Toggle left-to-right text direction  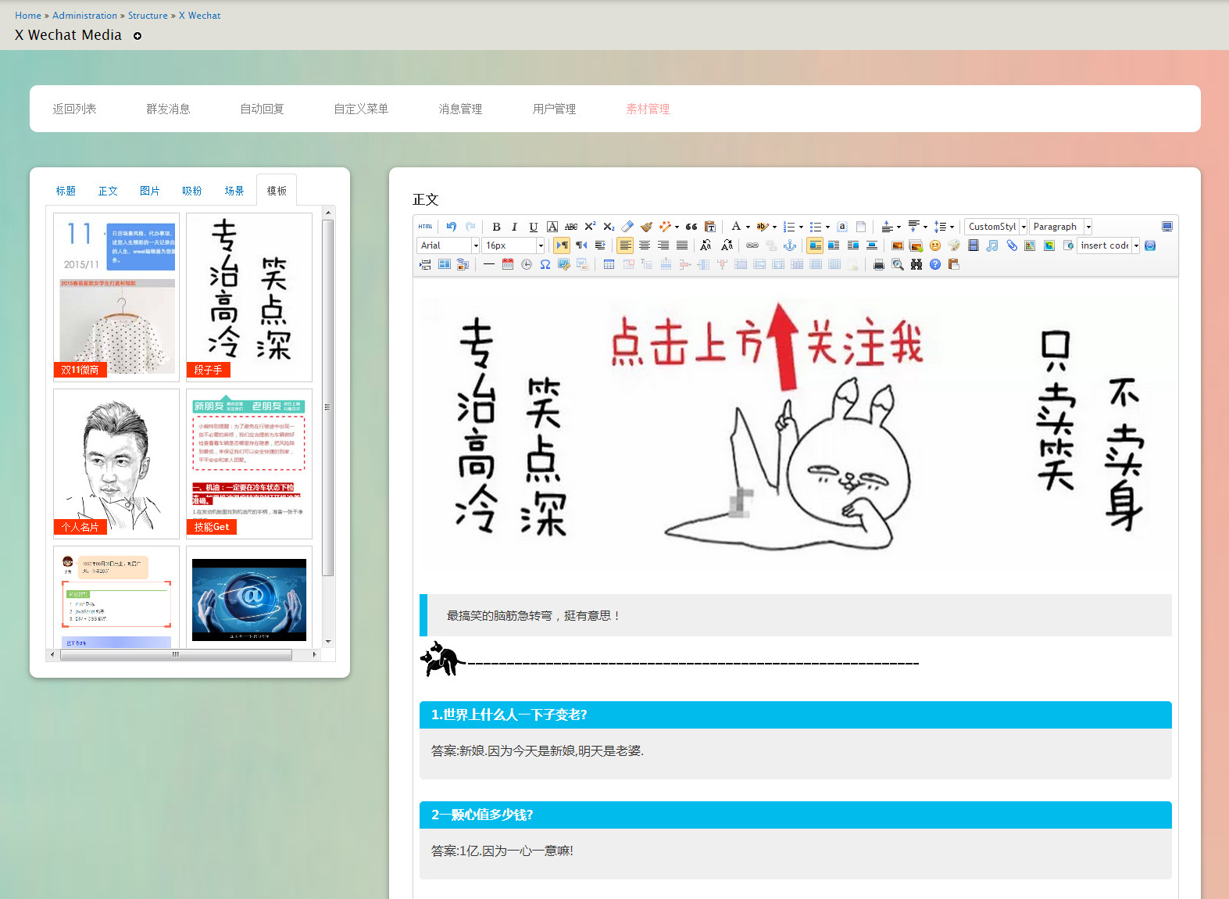pos(562,245)
